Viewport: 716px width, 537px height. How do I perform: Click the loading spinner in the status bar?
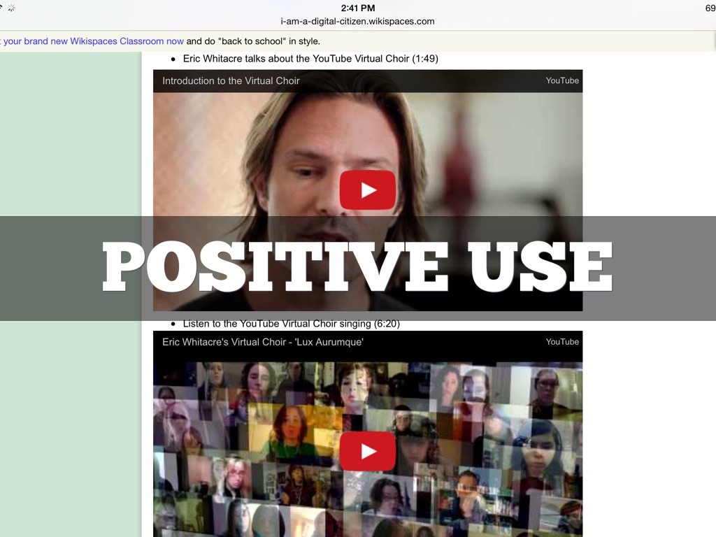click(x=10, y=8)
